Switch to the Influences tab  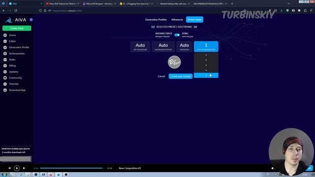pyautogui.click(x=177, y=20)
